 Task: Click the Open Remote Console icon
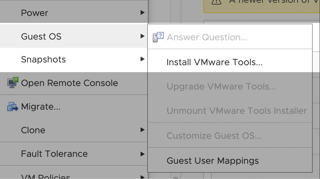[13, 83]
